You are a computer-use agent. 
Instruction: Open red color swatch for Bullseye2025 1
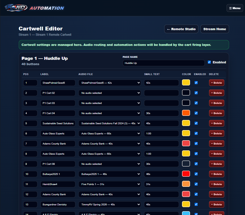click(186, 174)
